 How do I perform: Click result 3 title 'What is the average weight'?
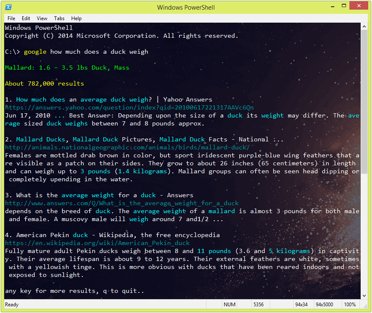click(x=65, y=196)
